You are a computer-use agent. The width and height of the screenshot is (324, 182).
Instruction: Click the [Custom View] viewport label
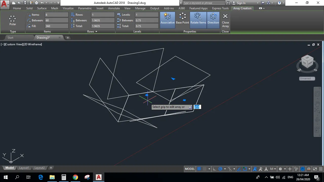click(14, 44)
